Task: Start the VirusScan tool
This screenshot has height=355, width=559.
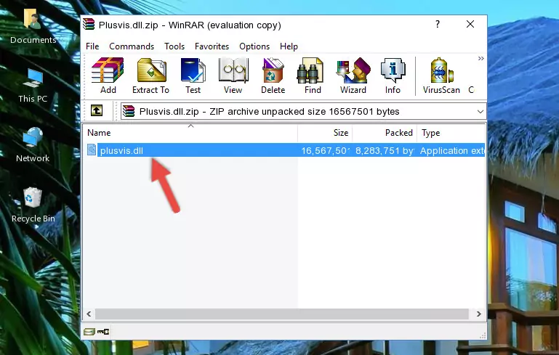Action: point(441,76)
